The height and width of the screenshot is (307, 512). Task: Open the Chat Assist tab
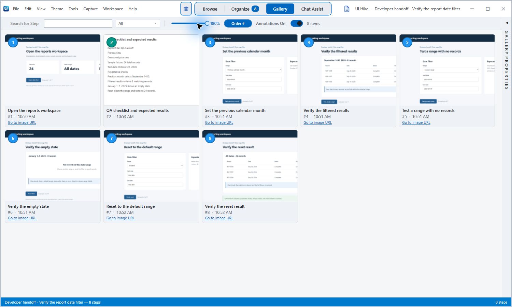click(x=312, y=9)
